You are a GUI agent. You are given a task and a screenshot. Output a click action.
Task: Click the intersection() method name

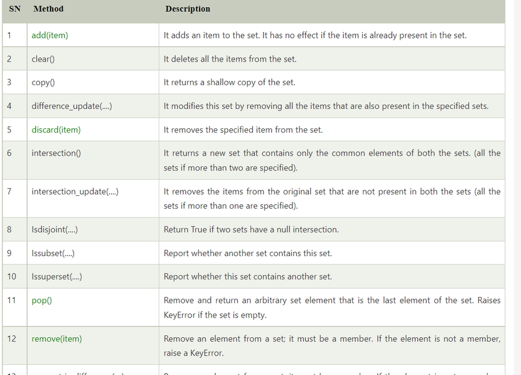pyautogui.click(x=56, y=153)
